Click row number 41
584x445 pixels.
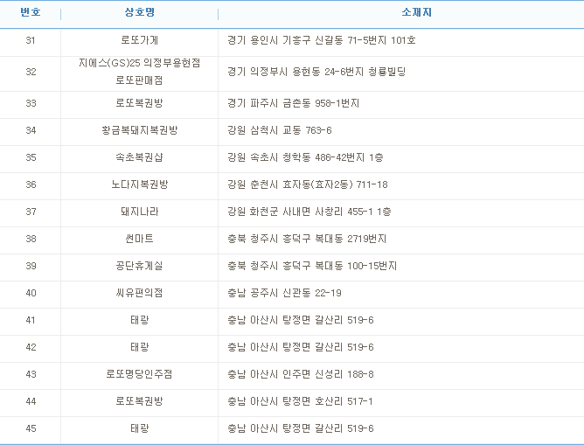pyautogui.click(x=31, y=320)
